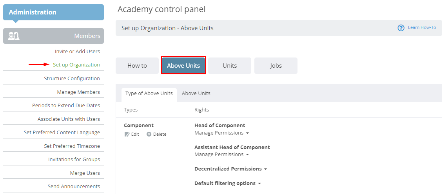Click the Administration header button
Viewport: 448px width, 194px height.
(53, 12)
